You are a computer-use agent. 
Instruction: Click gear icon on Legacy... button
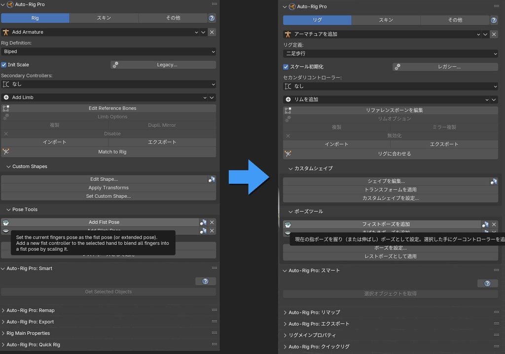coord(115,65)
